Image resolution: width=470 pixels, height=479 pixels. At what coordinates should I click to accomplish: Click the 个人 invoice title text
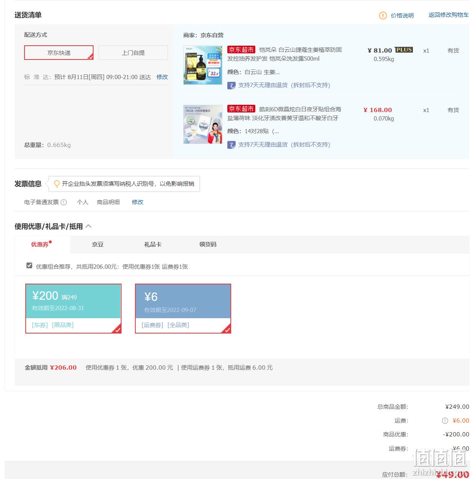82,202
